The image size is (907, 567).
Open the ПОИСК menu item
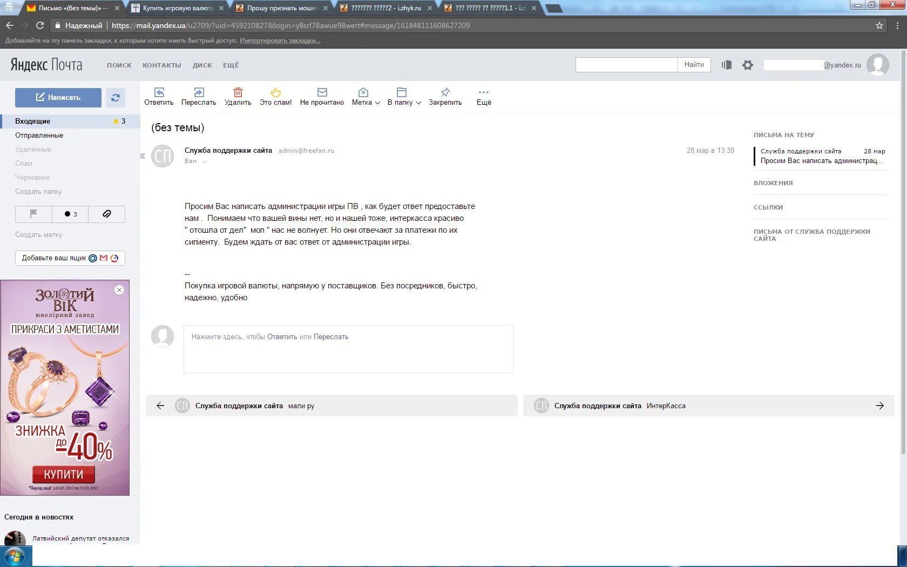click(119, 65)
